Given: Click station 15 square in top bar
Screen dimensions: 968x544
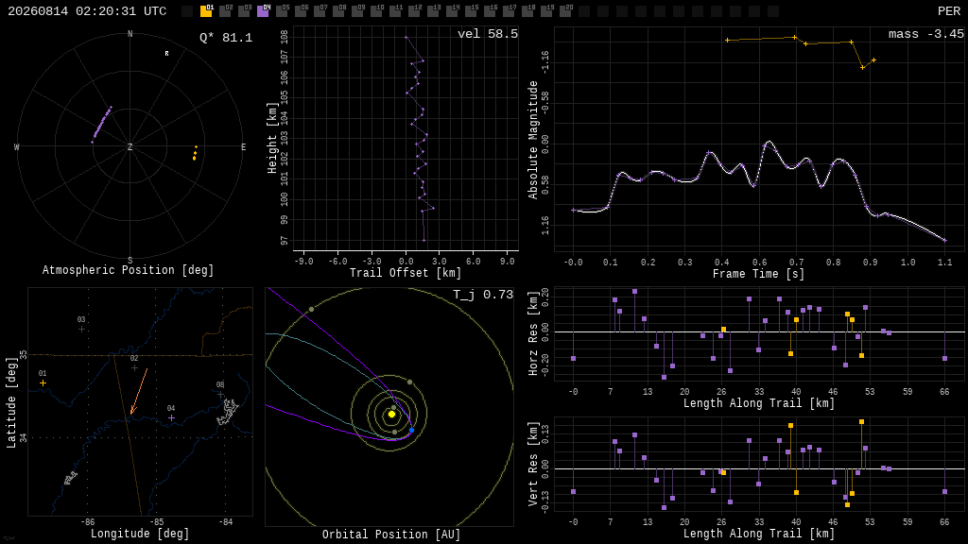Looking at the screenshot, I should [x=472, y=11].
